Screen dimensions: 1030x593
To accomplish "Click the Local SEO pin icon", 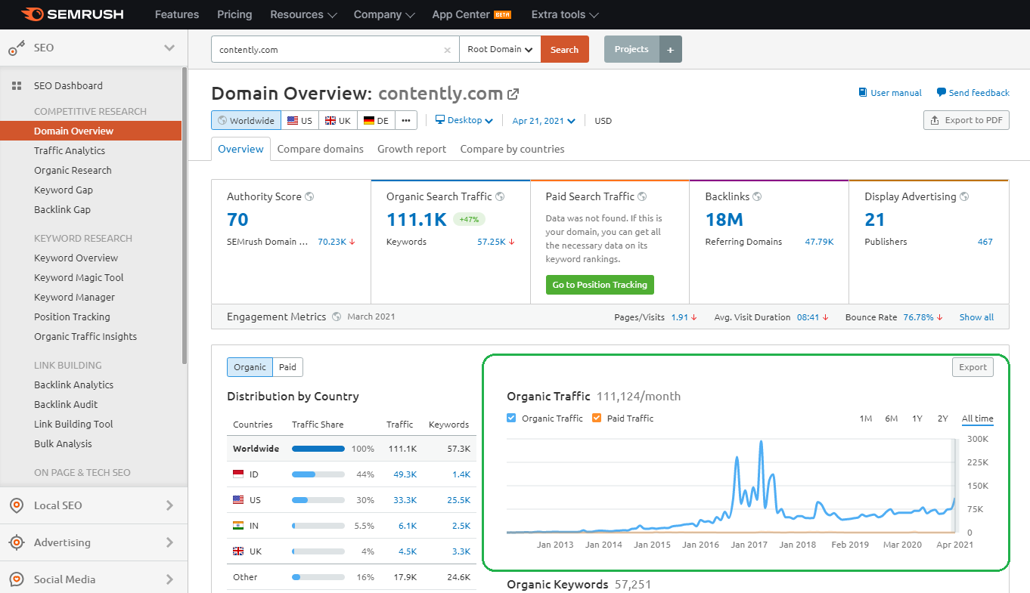I will pyautogui.click(x=17, y=505).
